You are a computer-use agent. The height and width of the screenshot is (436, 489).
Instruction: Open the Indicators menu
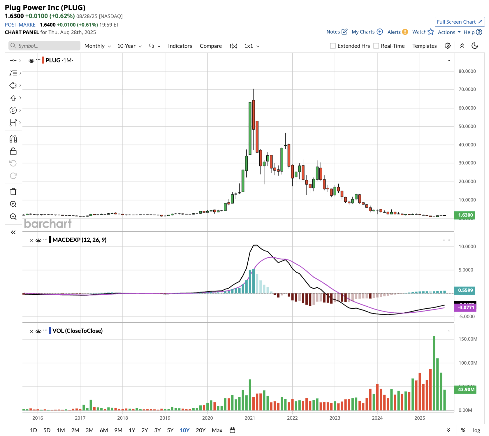[x=180, y=46]
